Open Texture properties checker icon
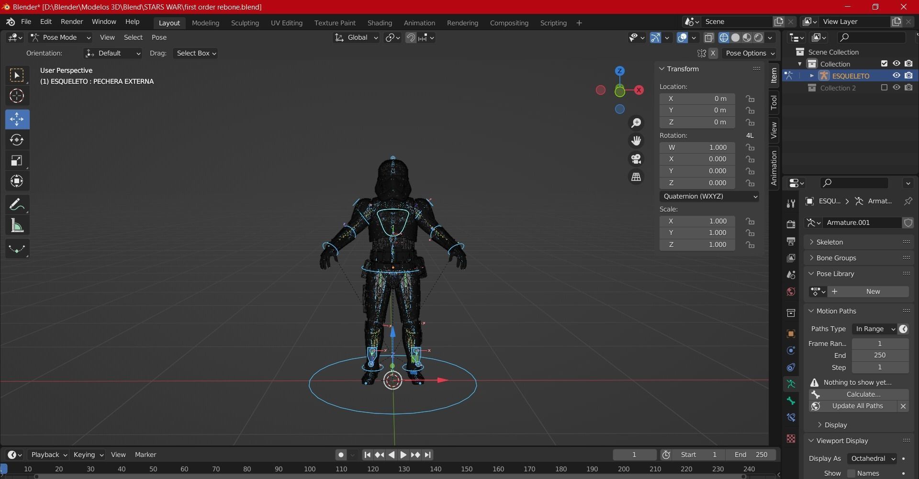 click(791, 438)
